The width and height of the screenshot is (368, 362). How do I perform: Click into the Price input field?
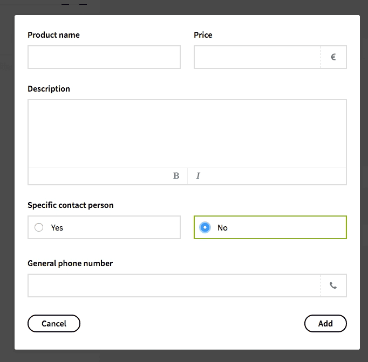[x=257, y=57]
